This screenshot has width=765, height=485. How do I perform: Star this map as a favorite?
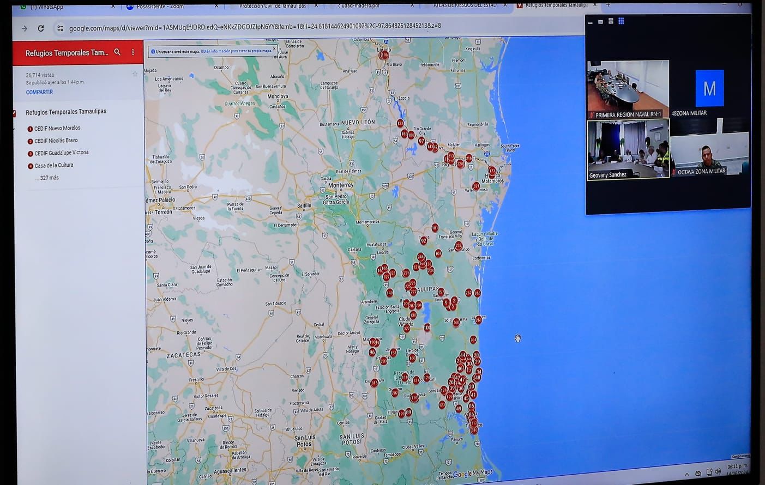point(135,74)
